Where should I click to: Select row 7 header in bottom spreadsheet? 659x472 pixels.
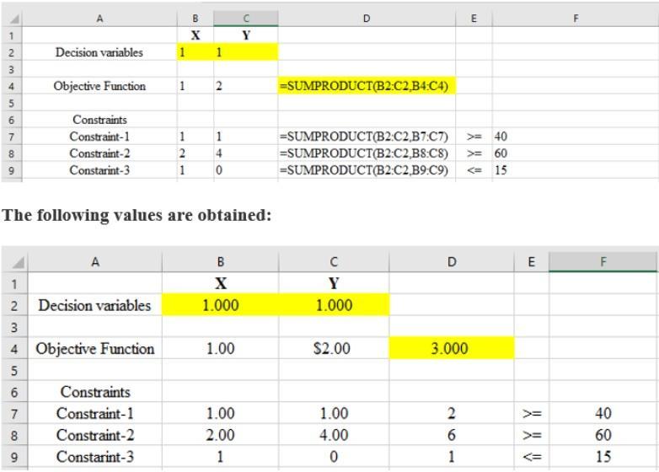pos(14,413)
